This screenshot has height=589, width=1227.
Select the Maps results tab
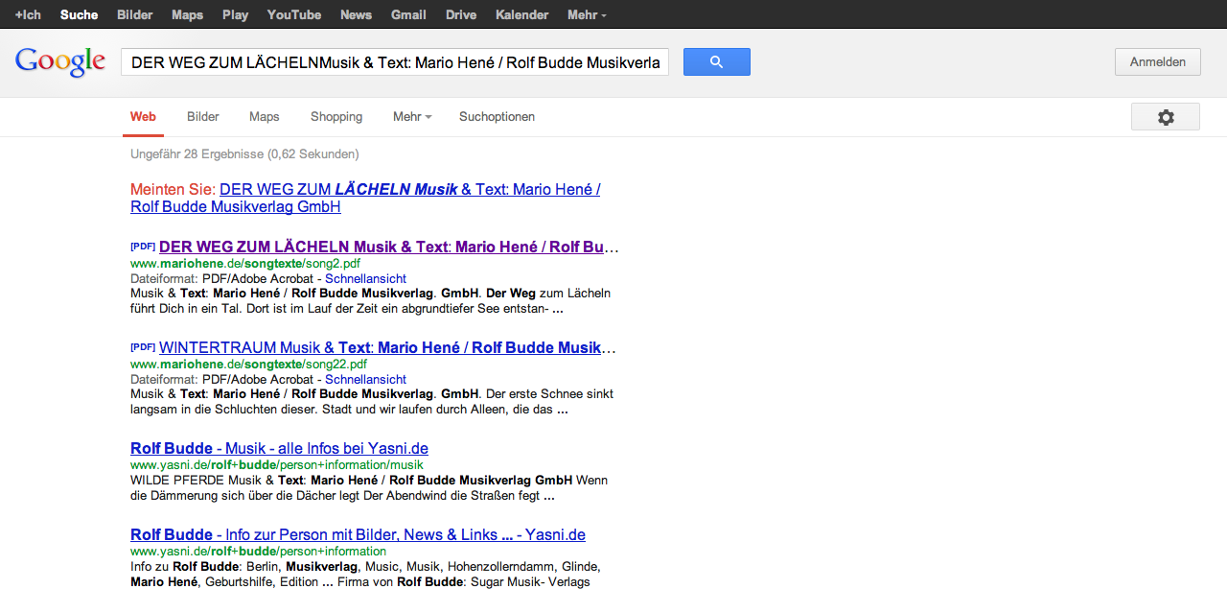pos(264,117)
